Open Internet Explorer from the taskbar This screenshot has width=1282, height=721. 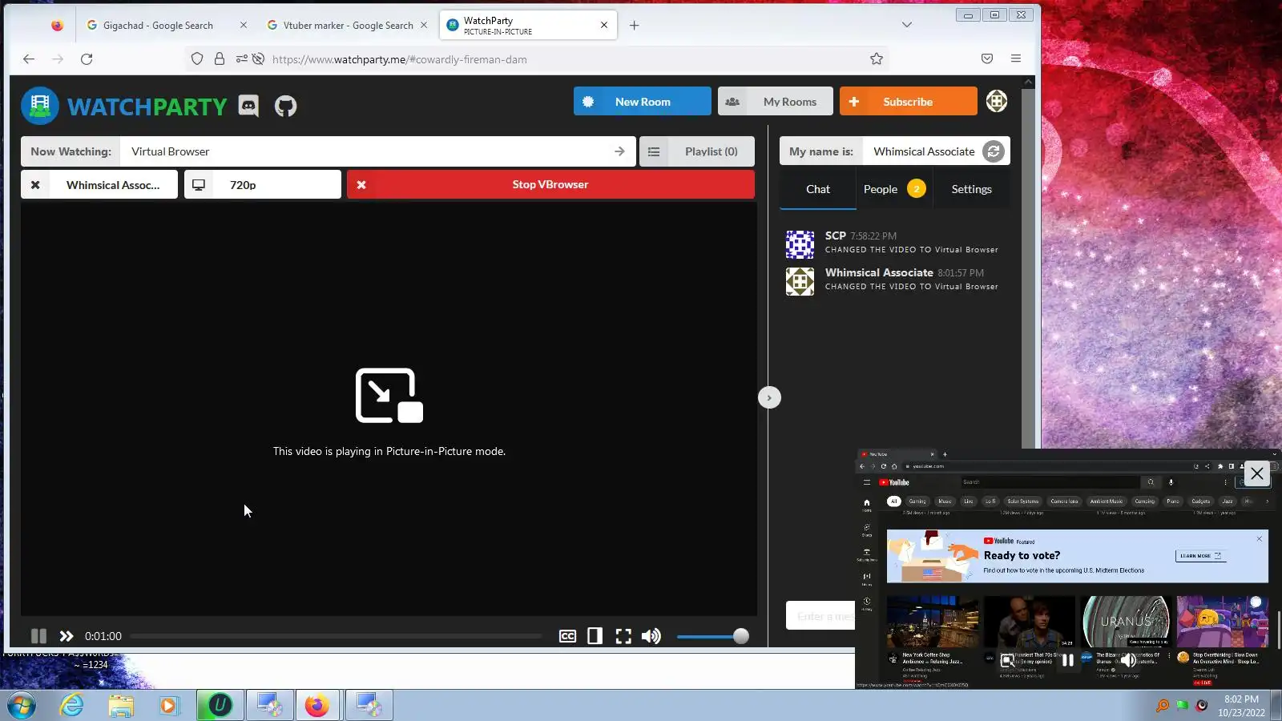[x=72, y=705]
